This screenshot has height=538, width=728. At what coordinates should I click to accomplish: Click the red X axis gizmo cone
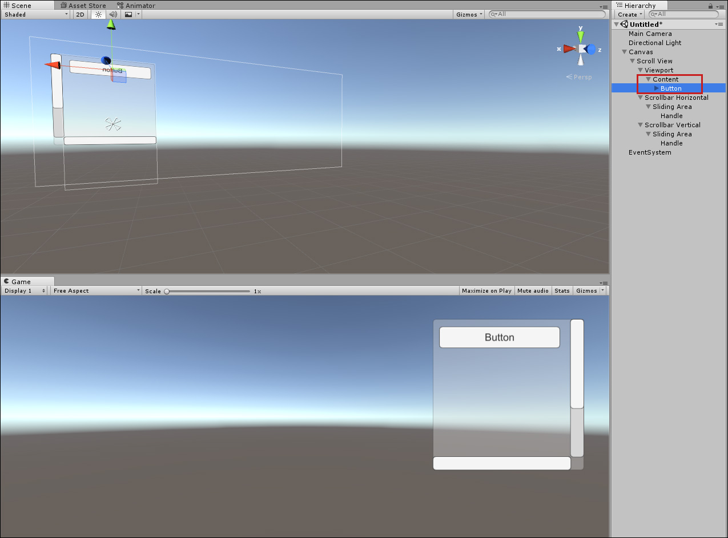(x=569, y=49)
